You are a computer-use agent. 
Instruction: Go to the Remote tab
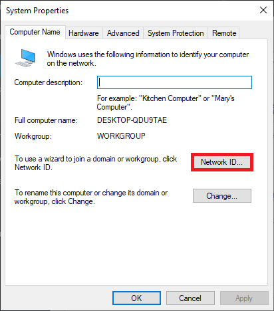coord(224,33)
